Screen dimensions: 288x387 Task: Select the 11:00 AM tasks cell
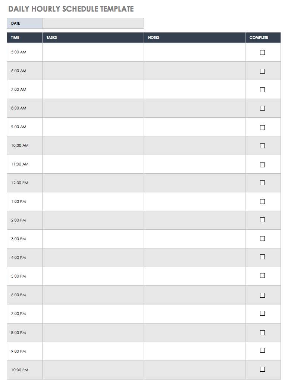point(93,164)
